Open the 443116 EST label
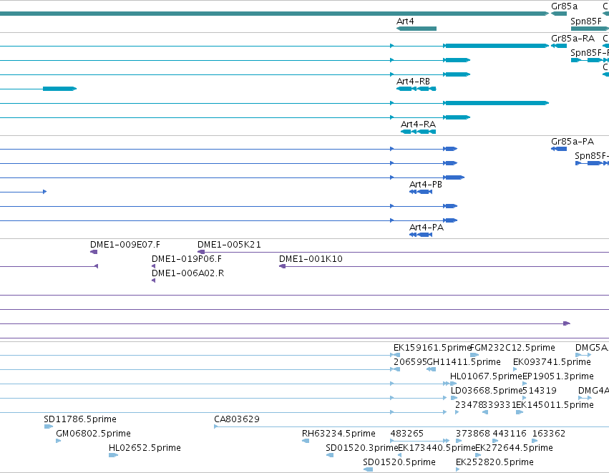Screen dimensions: 609x473 click(x=510, y=434)
